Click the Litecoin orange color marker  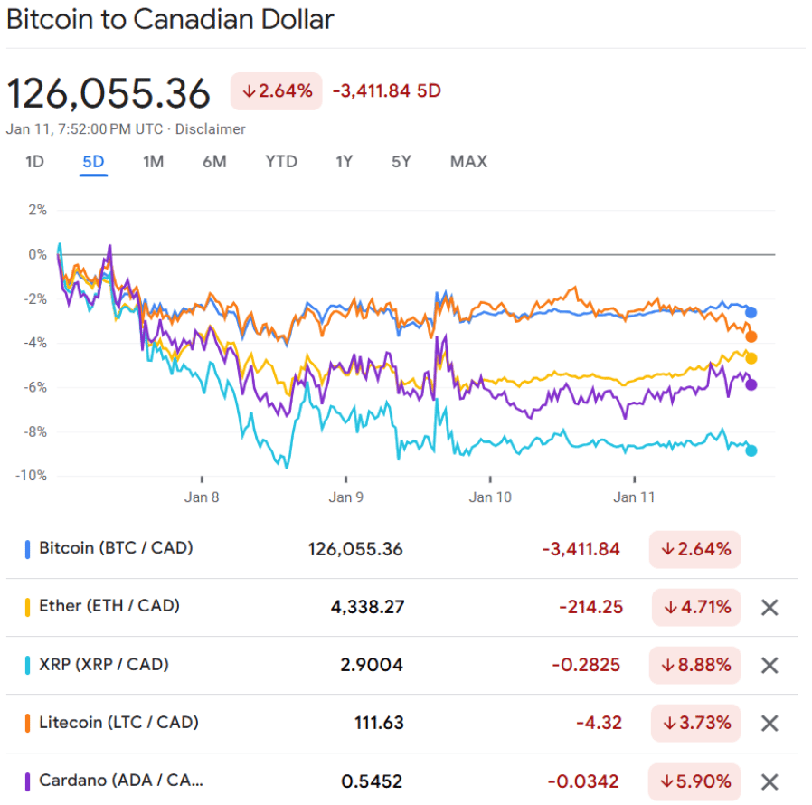[28, 723]
